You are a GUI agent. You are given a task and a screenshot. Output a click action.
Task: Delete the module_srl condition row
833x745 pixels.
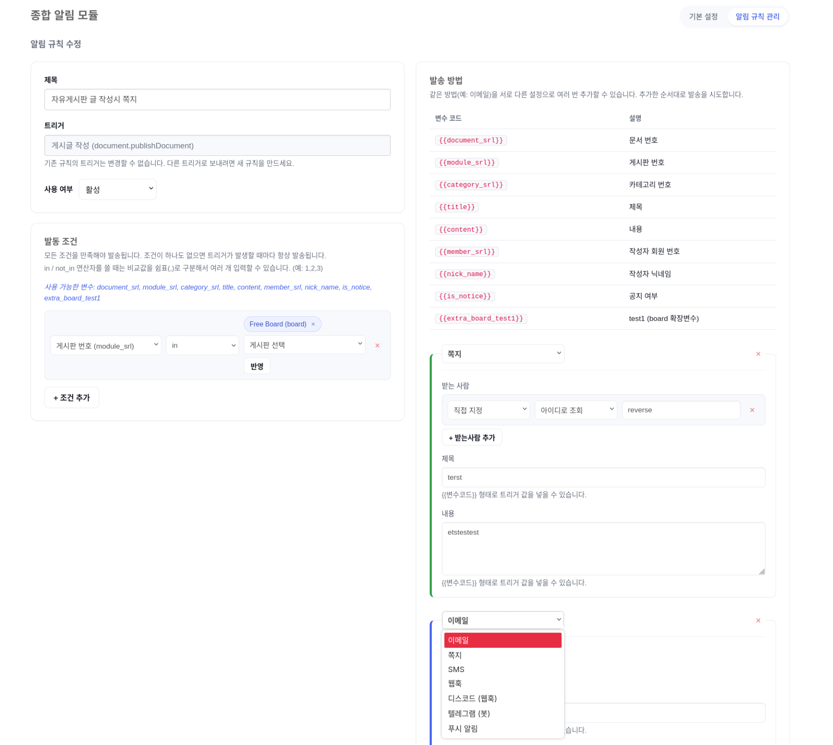[377, 346]
